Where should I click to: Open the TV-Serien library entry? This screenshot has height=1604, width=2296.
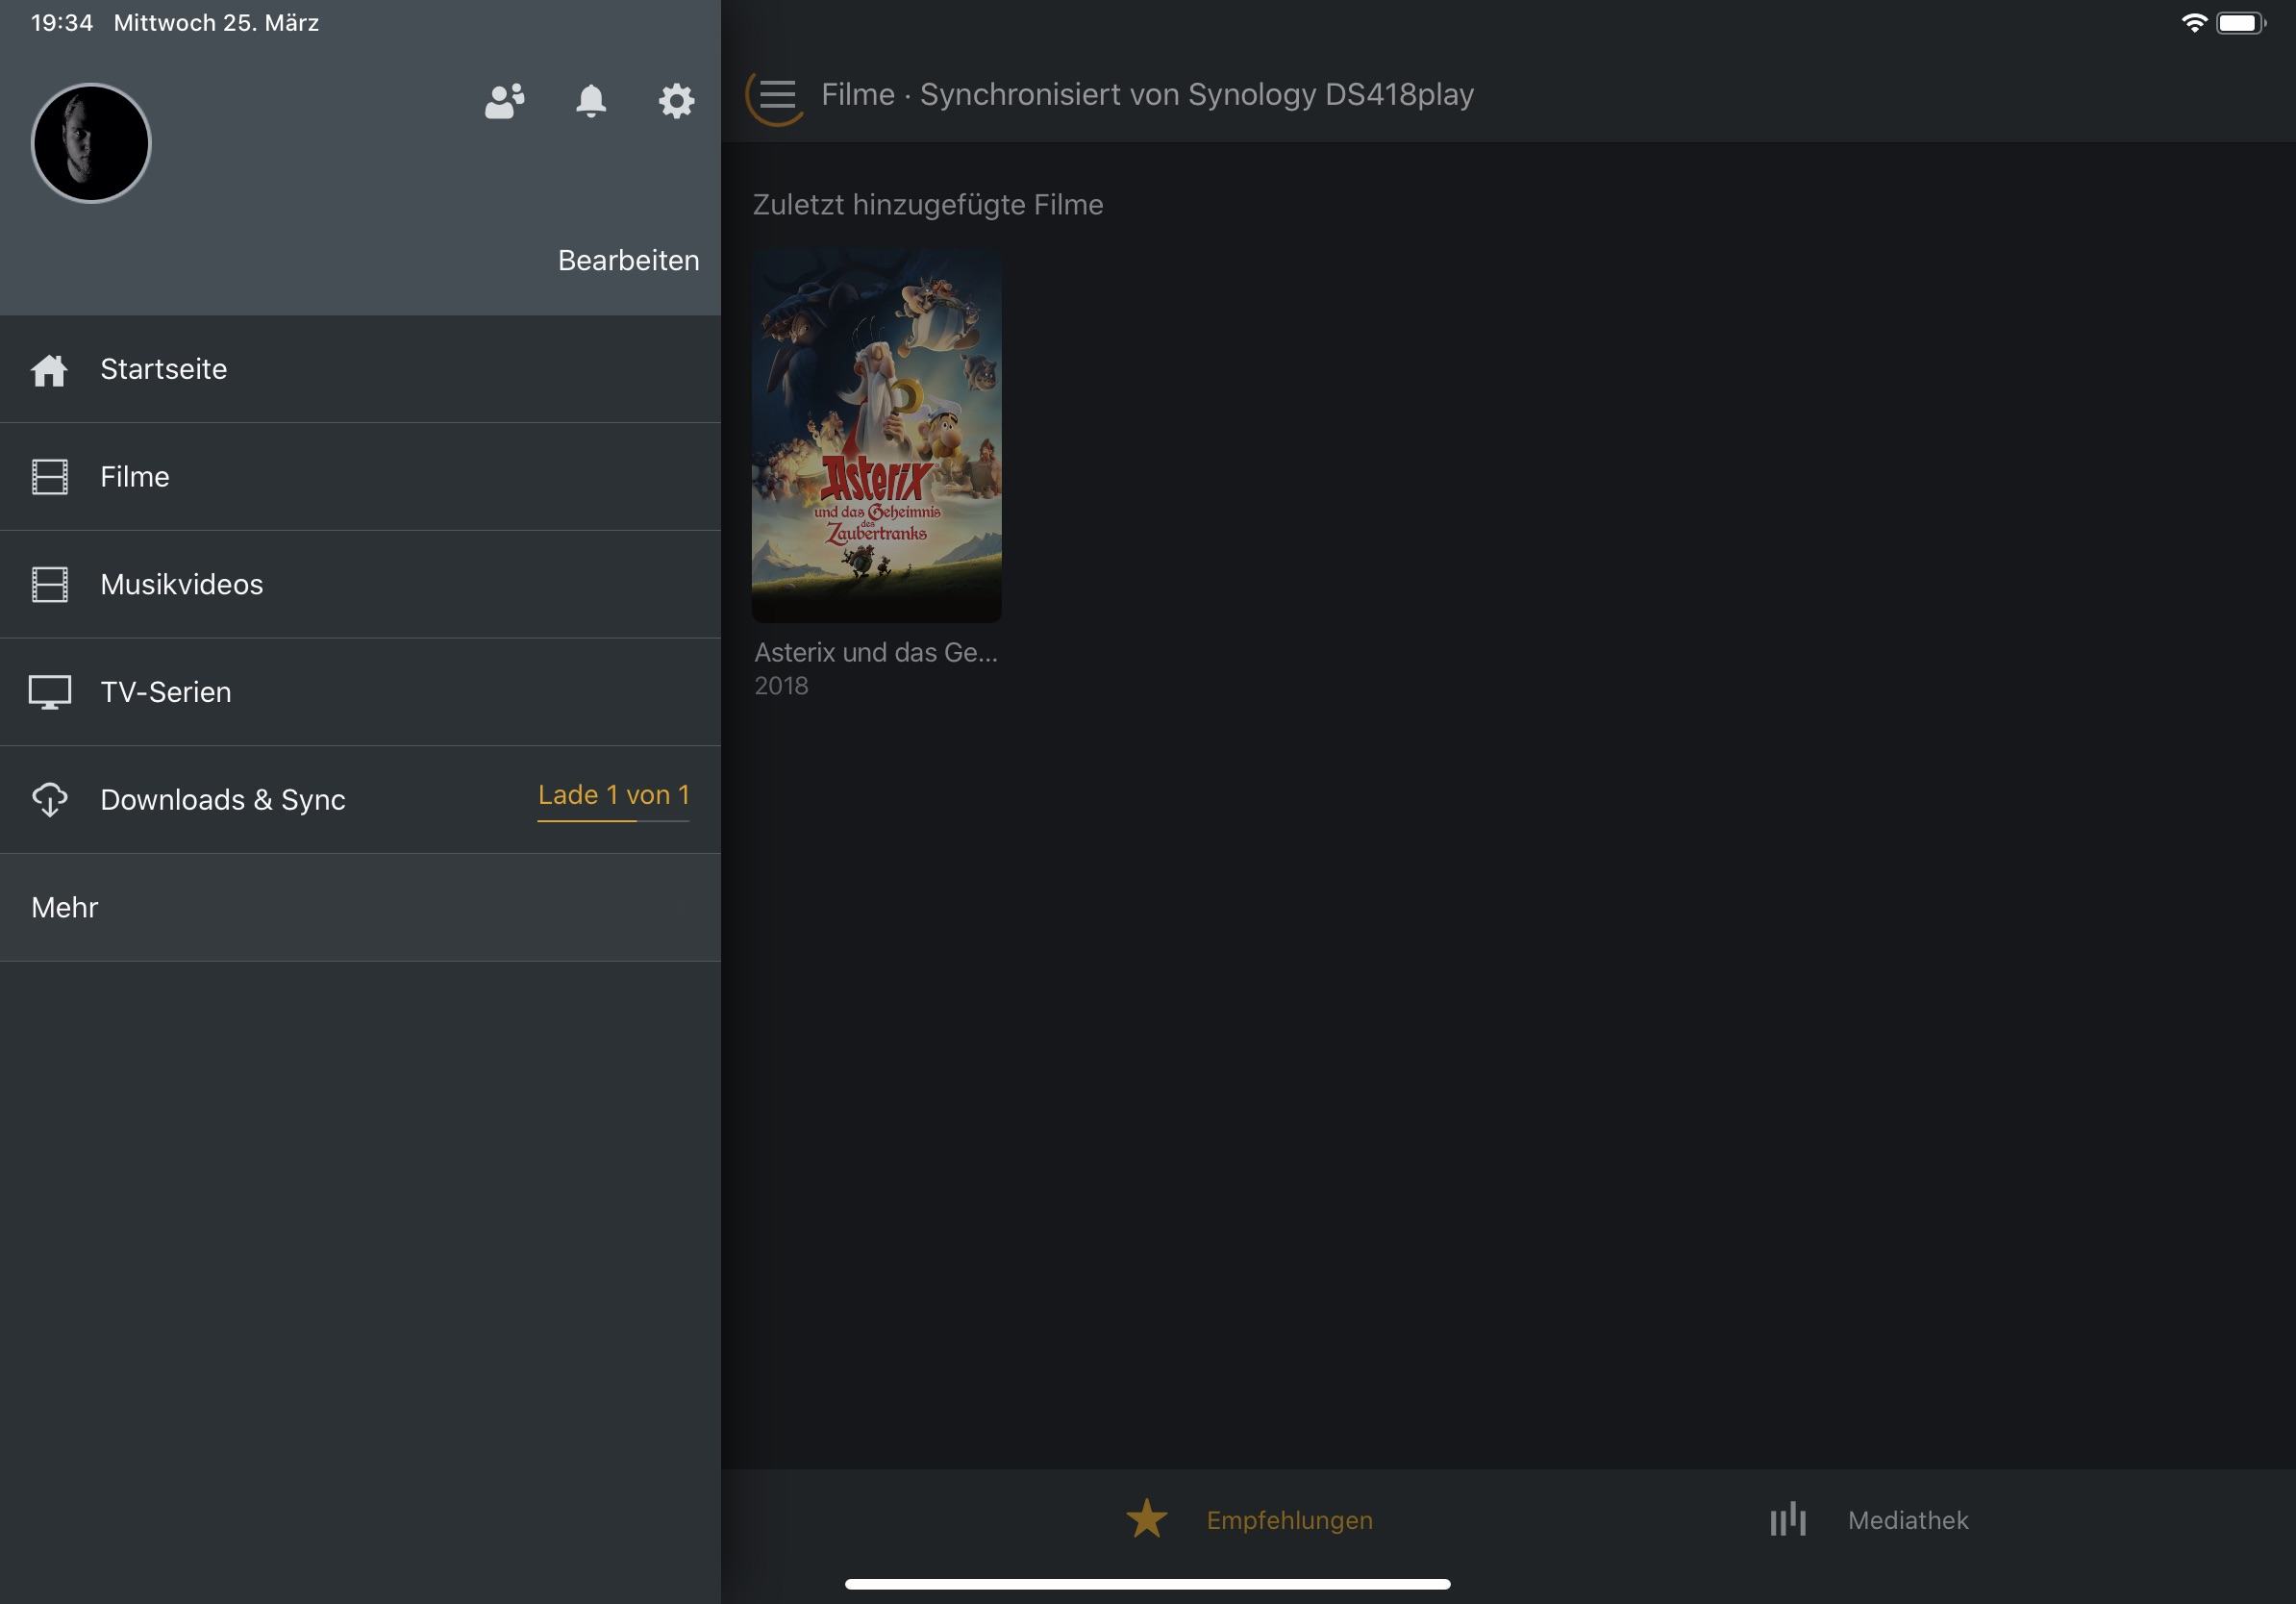pos(360,692)
